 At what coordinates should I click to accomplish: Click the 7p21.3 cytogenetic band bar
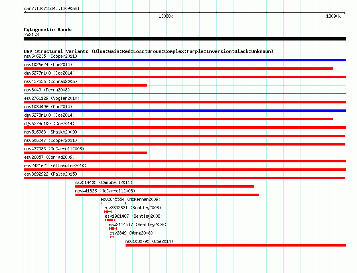coord(185,39)
